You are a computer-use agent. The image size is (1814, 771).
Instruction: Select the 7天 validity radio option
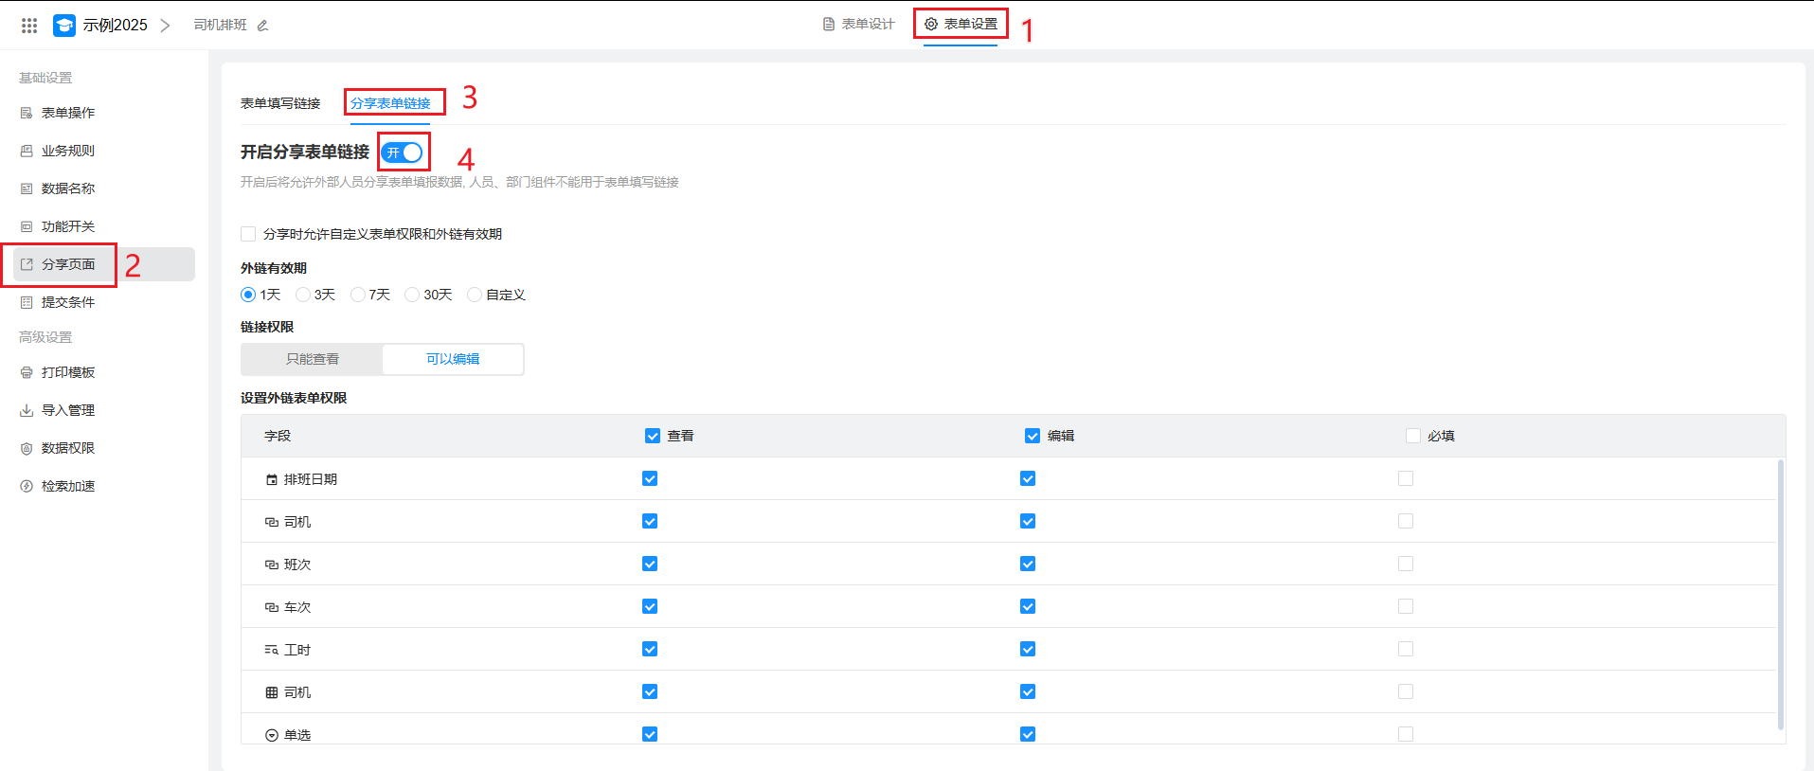pos(358,295)
